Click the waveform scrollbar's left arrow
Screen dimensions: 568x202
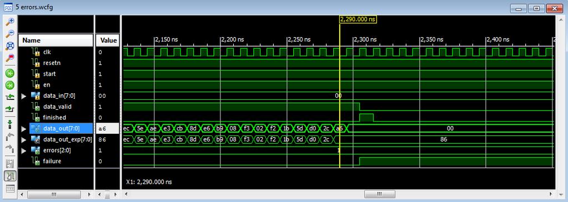click(x=125, y=194)
